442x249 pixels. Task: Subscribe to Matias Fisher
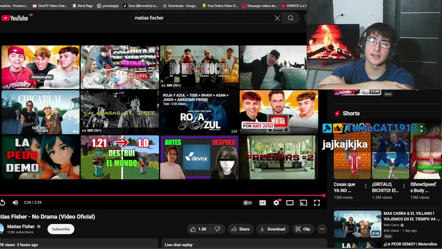tap(61, 229)
